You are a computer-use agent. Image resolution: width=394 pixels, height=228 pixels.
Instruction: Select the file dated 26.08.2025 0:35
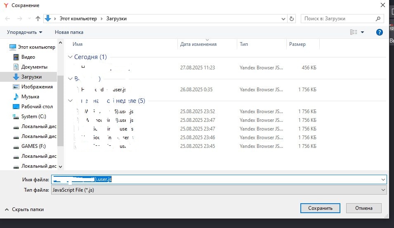click(196, 90)
